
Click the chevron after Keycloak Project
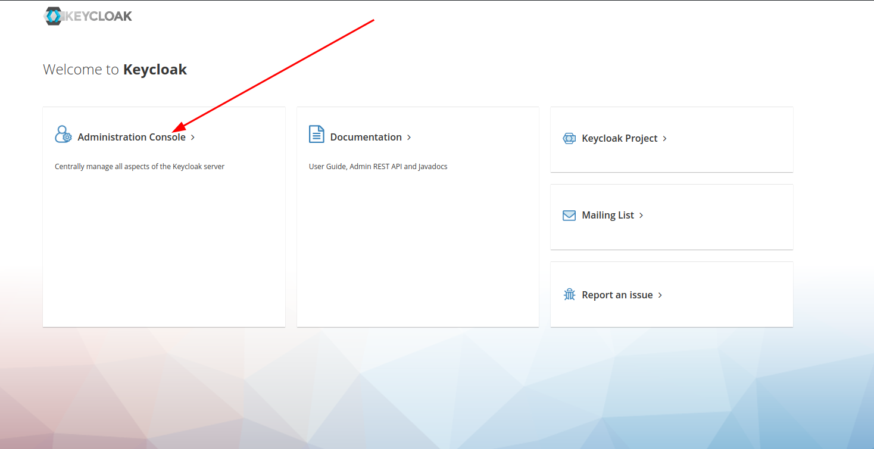[665, 139]
